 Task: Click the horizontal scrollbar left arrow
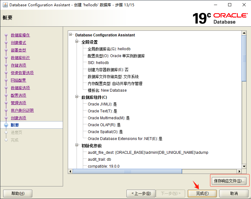click(70, 171)
